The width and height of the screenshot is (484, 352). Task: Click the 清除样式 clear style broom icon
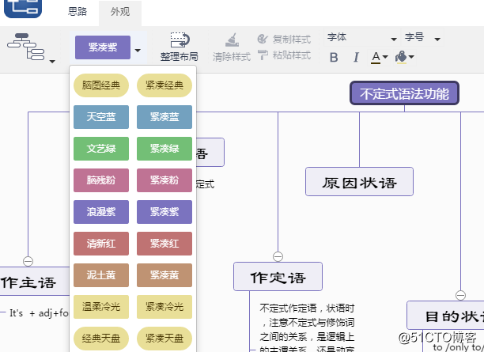[232, 40]
